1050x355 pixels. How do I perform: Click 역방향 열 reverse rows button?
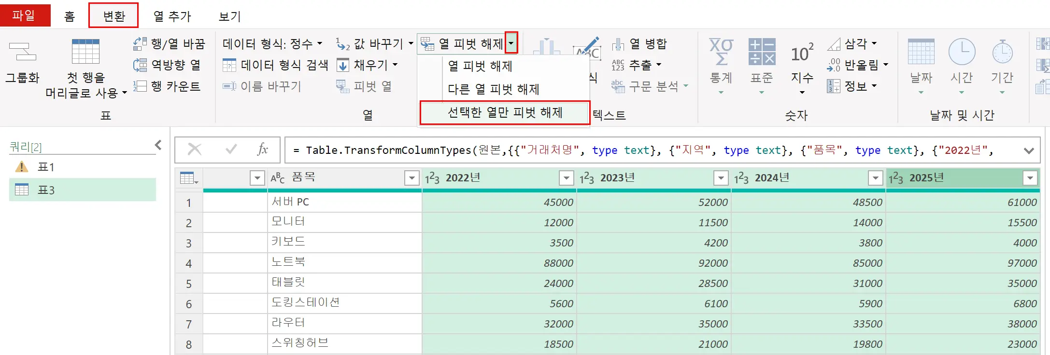coord(167,65)
